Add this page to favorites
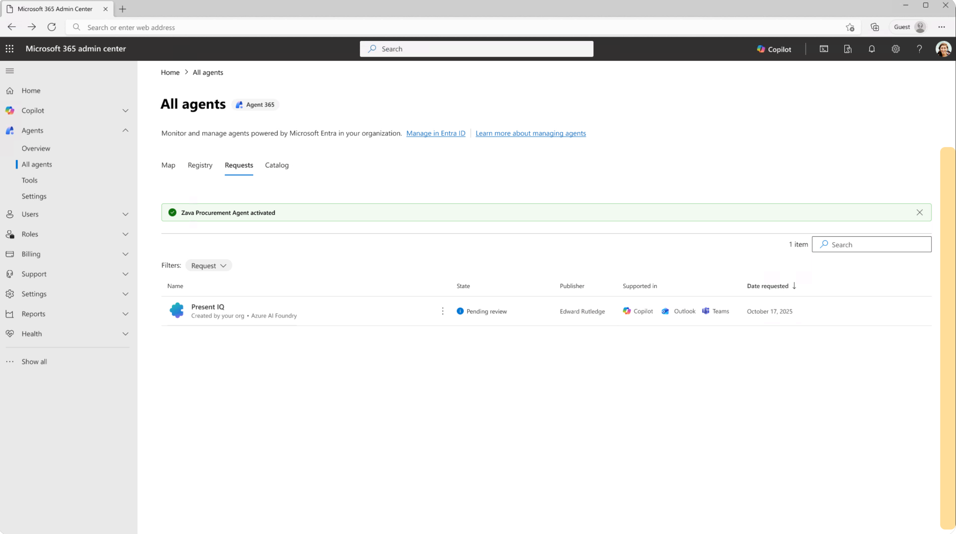 [x=850, y=27]
